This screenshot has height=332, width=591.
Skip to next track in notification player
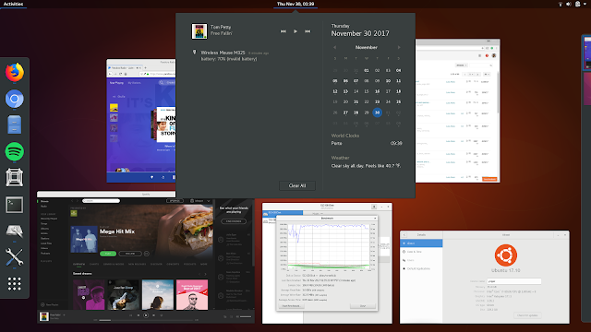click(308, 31)
